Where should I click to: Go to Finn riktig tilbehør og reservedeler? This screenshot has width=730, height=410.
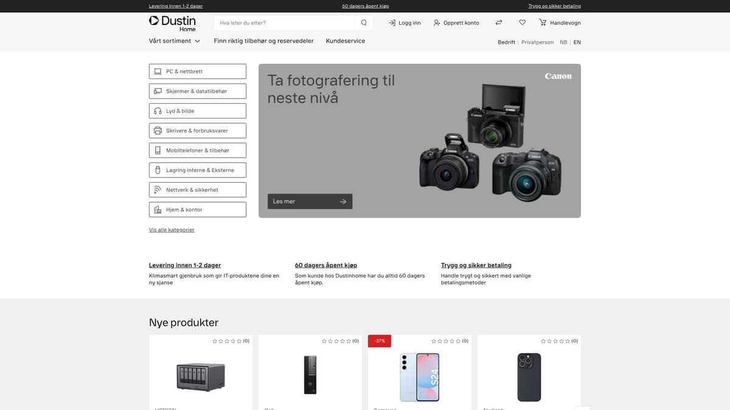point(263,41)
